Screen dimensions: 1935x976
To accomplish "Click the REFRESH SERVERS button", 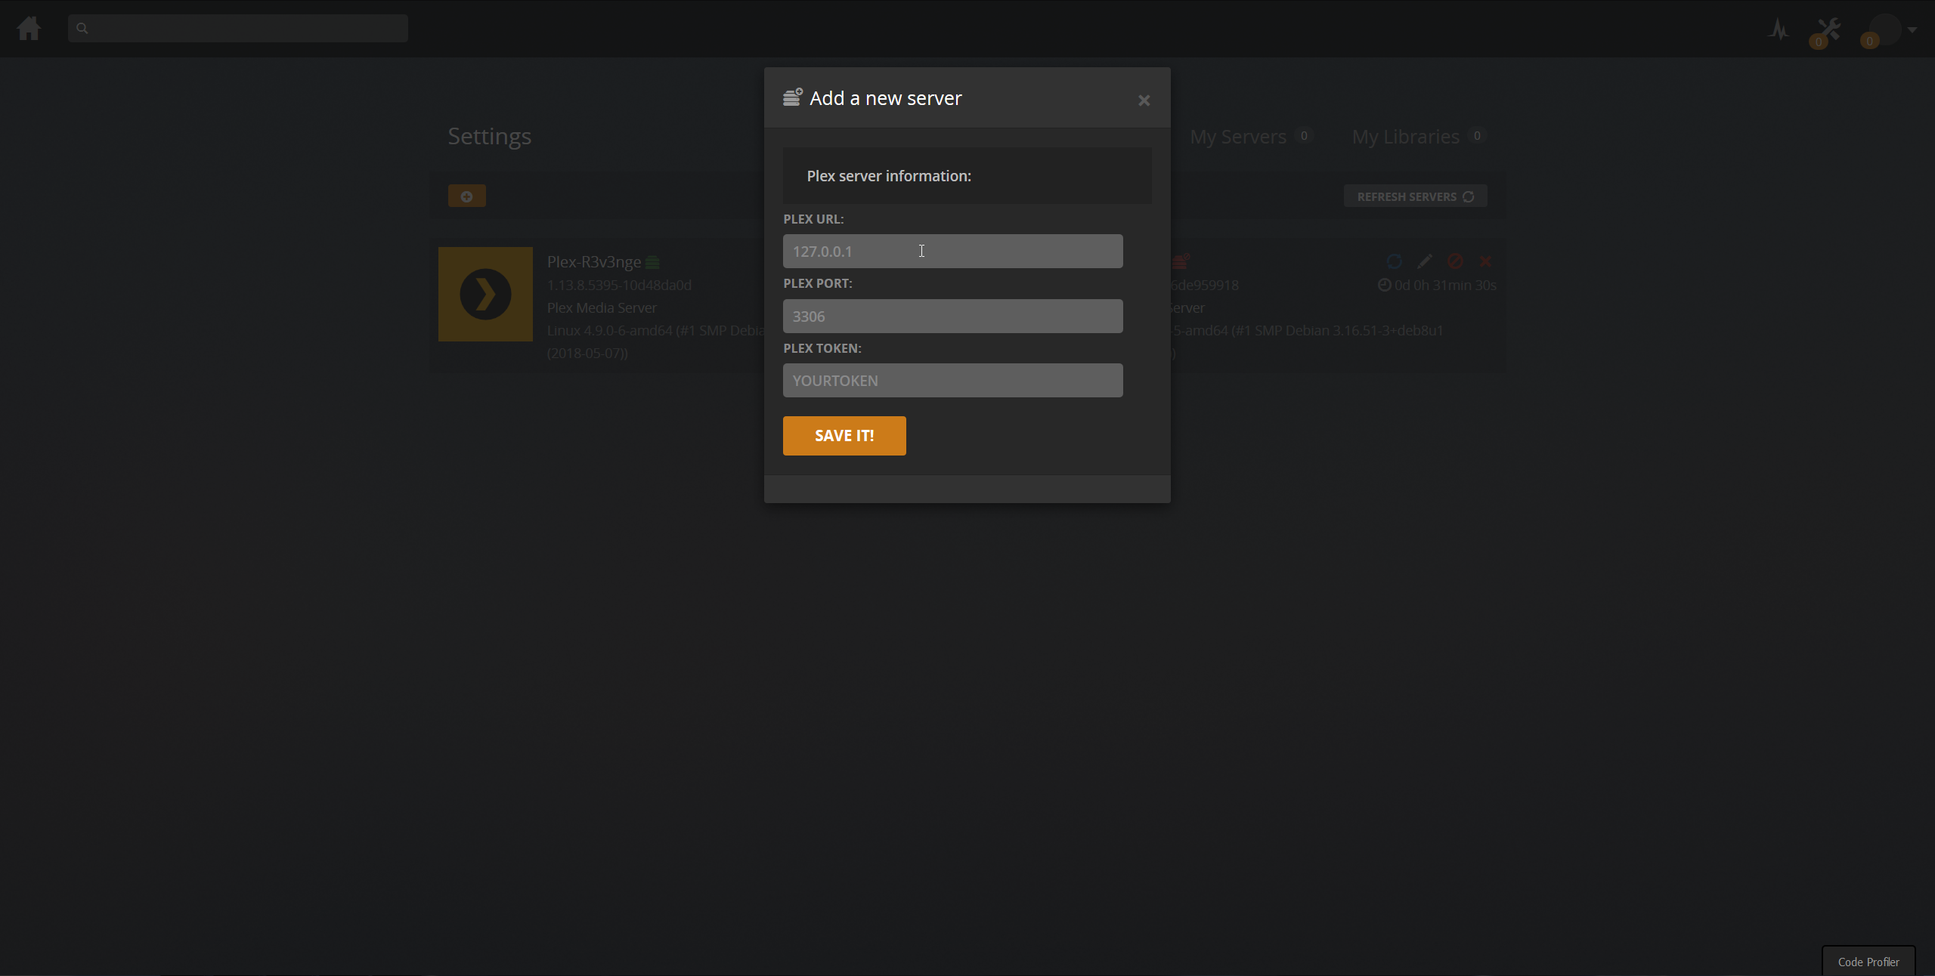I will coord(1415,196).
